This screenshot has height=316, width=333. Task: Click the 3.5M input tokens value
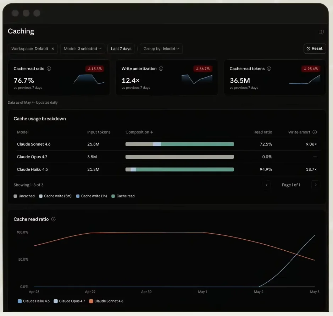pyautogui.click(x=92, y=157)
